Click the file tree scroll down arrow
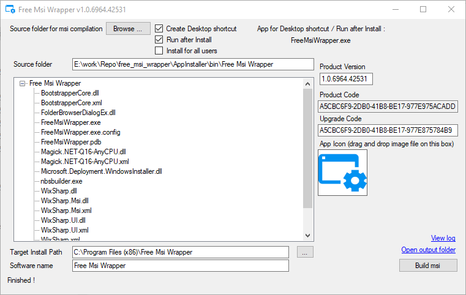Screen dimensions: 466x295 [307, 236]
